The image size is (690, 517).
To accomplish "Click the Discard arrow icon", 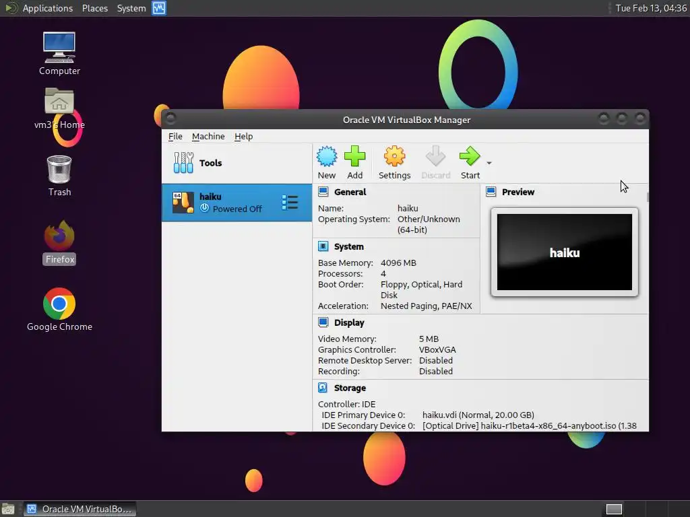I will [436, 156].
